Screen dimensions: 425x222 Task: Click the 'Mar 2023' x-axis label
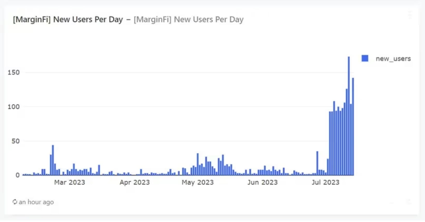pyautogui.click(x=69, y=183)
